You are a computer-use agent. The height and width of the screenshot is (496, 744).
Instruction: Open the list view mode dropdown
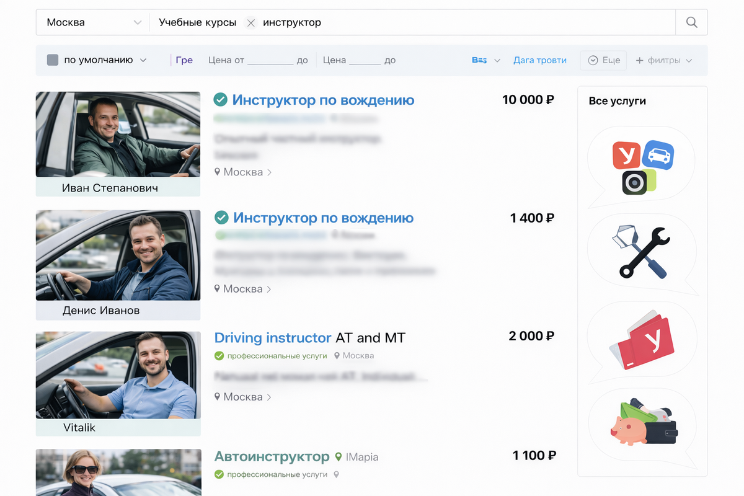pyautogui.click(x=485, y=60)
